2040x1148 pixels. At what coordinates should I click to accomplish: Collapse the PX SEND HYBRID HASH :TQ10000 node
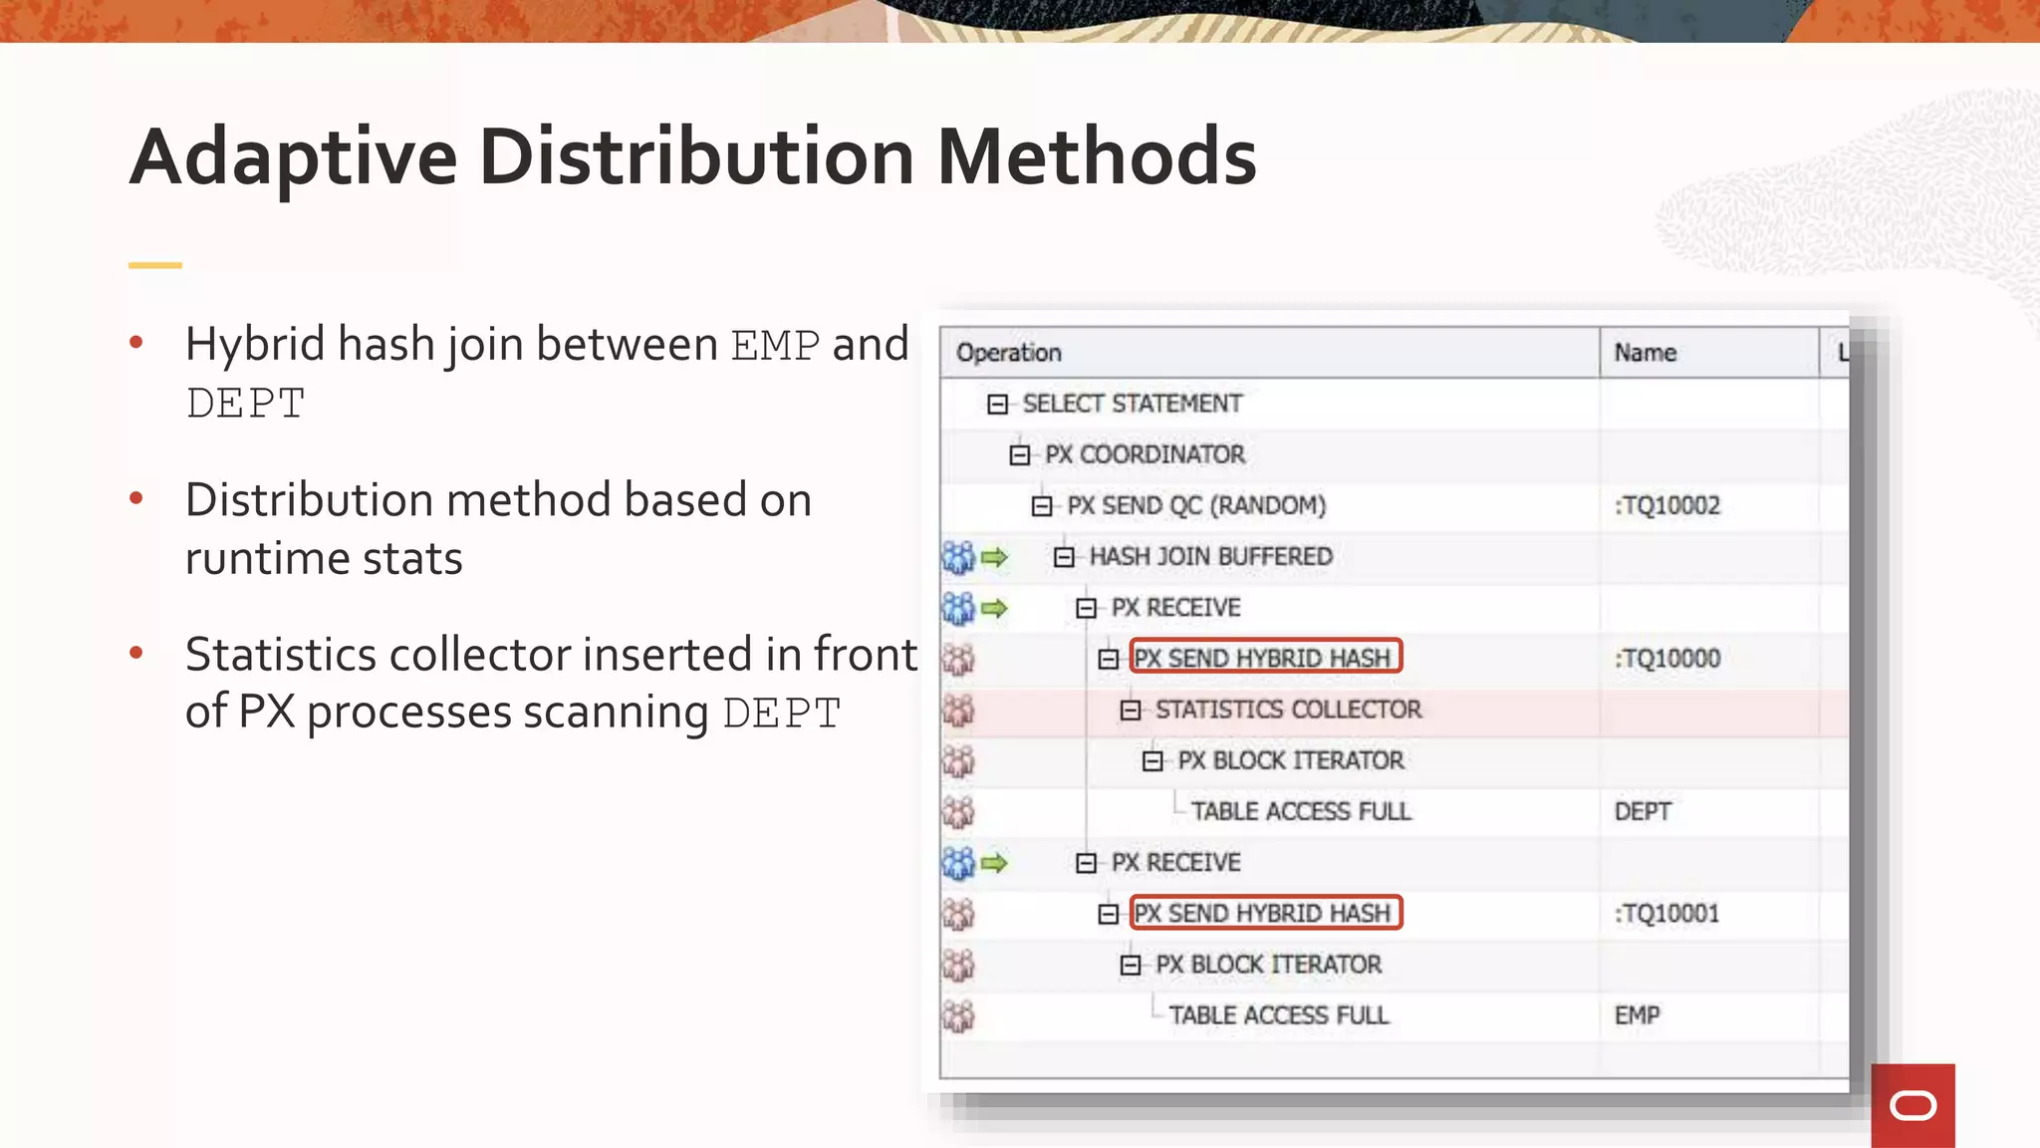1109,659
